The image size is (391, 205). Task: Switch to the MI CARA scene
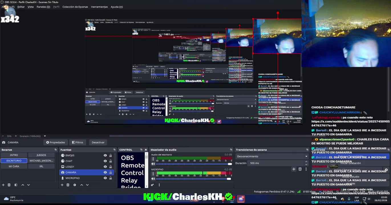point(14,166)
